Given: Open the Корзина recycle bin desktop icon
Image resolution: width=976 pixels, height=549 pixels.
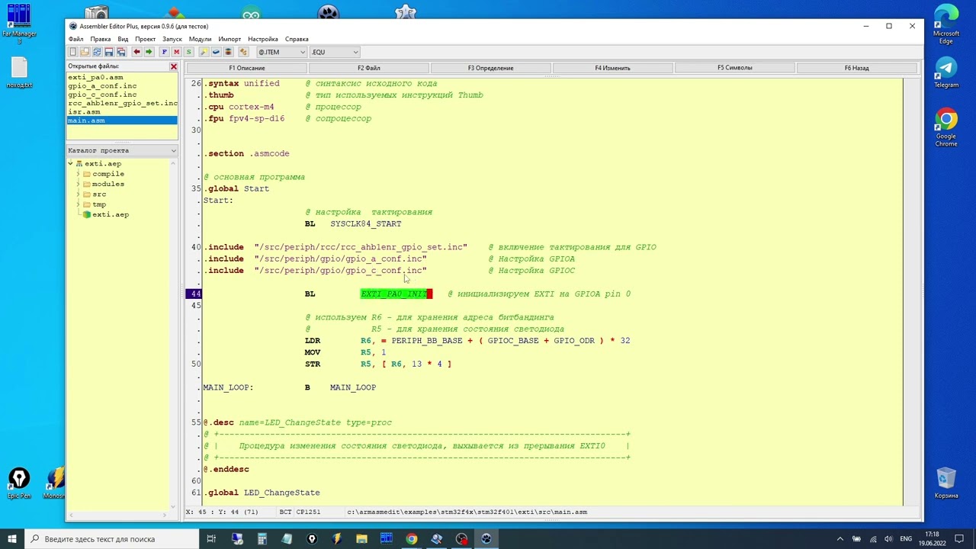Looking at the screenshot, I should tap(946, 483).
